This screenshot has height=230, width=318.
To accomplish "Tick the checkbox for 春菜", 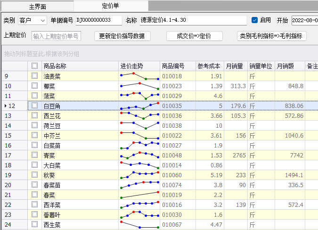I will coord(35,195).
